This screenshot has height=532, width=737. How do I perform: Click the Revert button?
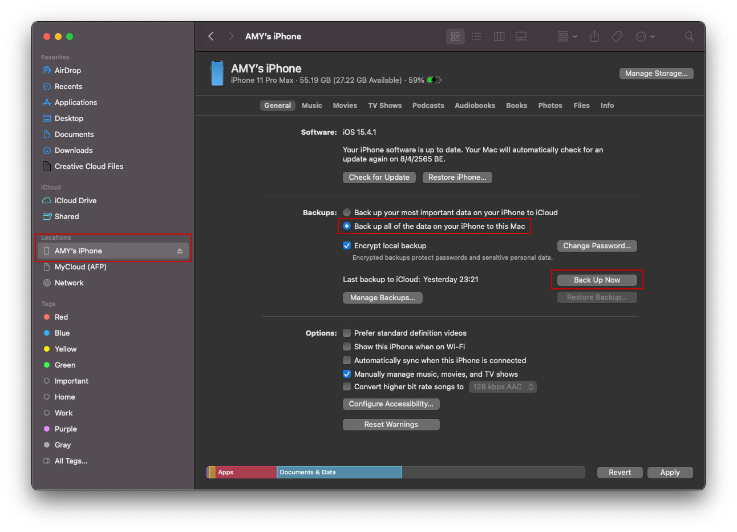tap(619, 473)
